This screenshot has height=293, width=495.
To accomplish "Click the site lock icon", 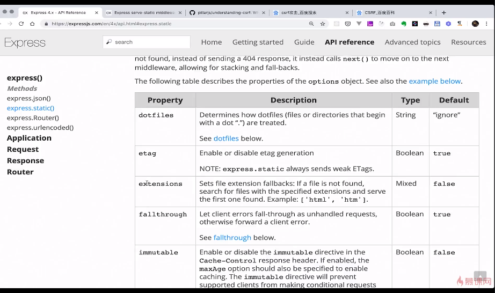I will 46,24.
